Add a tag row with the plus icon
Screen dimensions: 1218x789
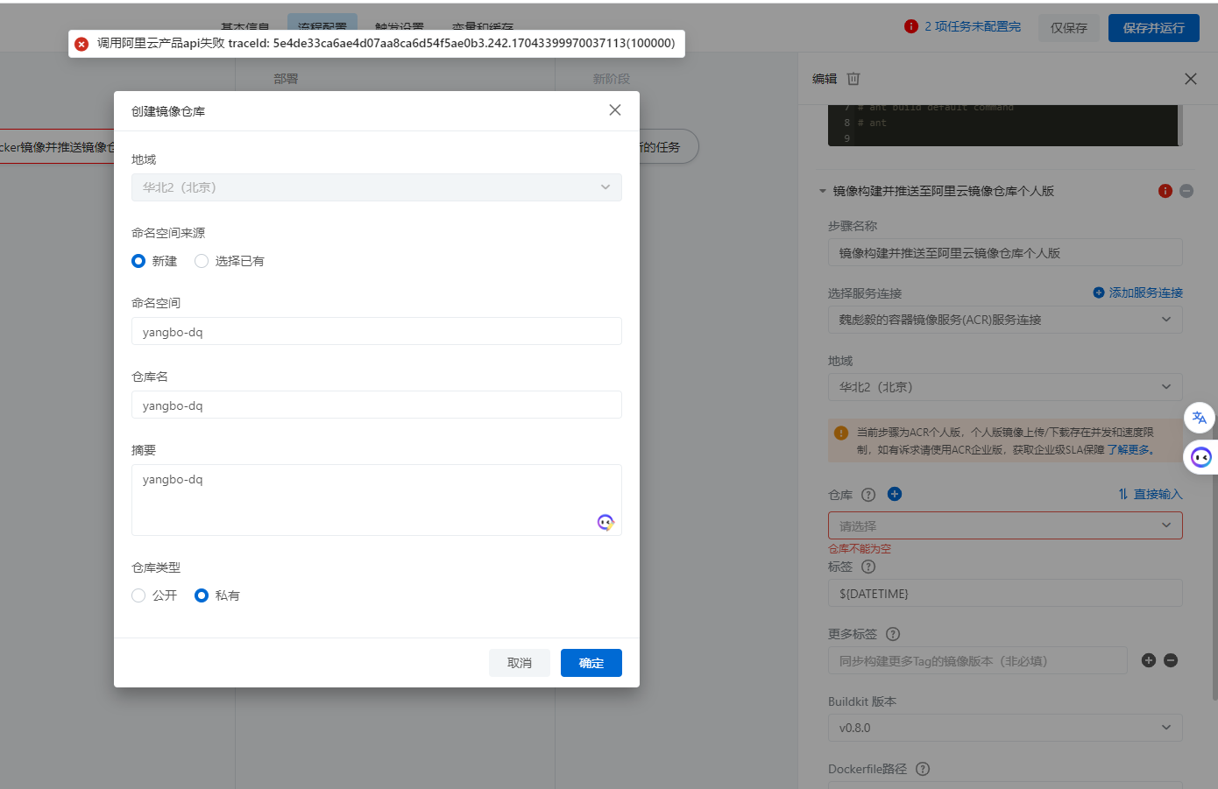coord(1149,660)
